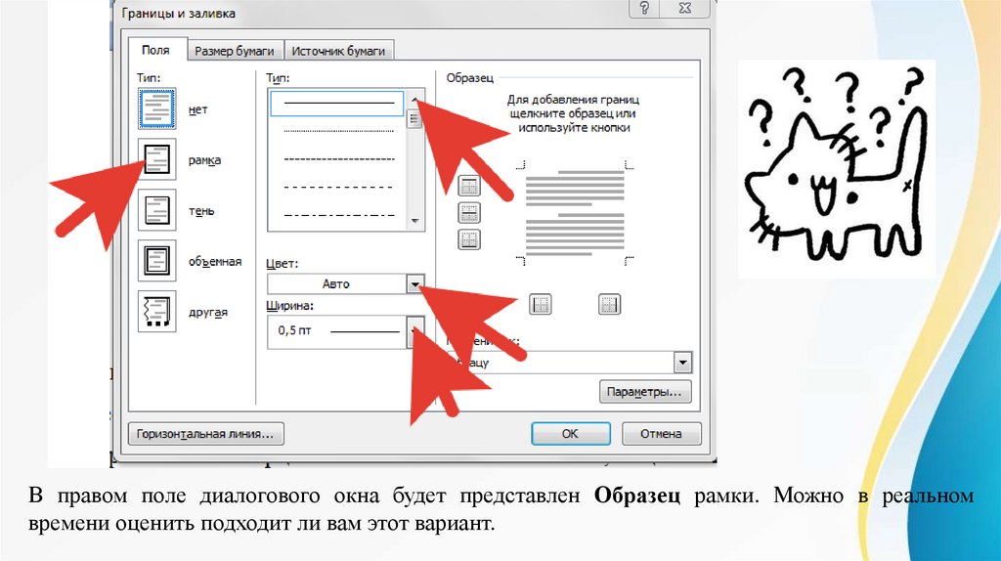1001x561 pixels.
Task: Click the 'Отмена' cancel button
Action: (662, 434)
